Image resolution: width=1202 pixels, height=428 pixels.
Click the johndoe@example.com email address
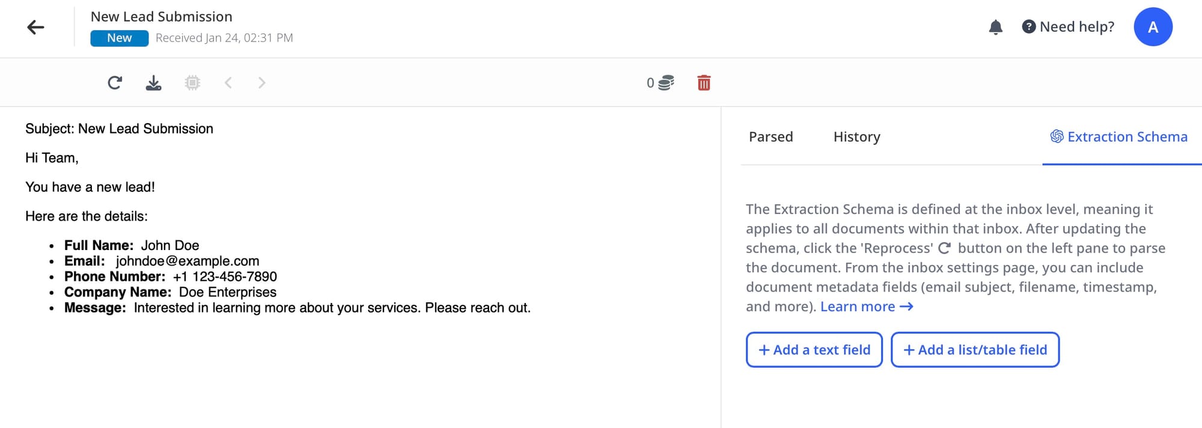(188, 261)
